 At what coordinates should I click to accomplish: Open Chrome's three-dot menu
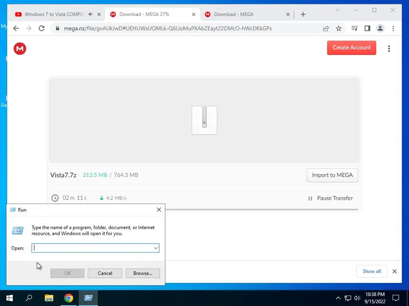point(393,28)
